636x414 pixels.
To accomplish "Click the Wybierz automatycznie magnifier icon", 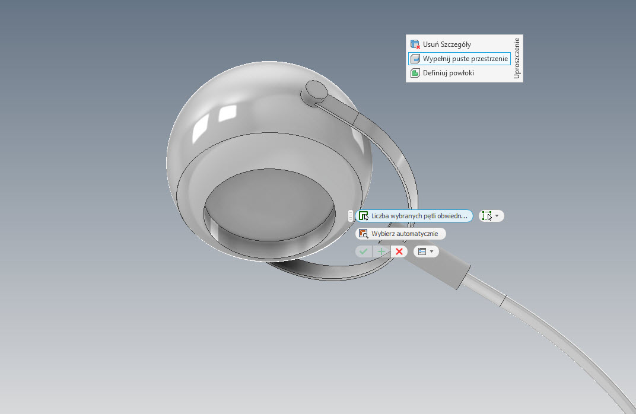I will [x=363, y=234].
